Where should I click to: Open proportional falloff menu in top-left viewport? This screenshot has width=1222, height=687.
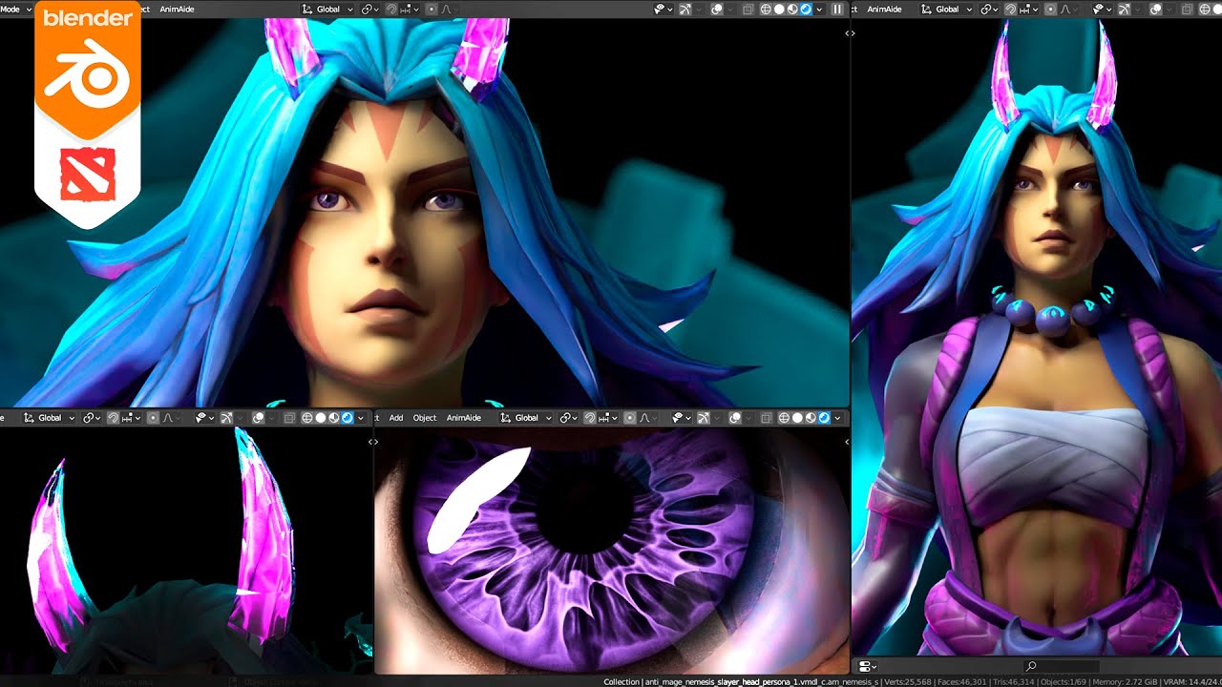(x=450, y=9)
